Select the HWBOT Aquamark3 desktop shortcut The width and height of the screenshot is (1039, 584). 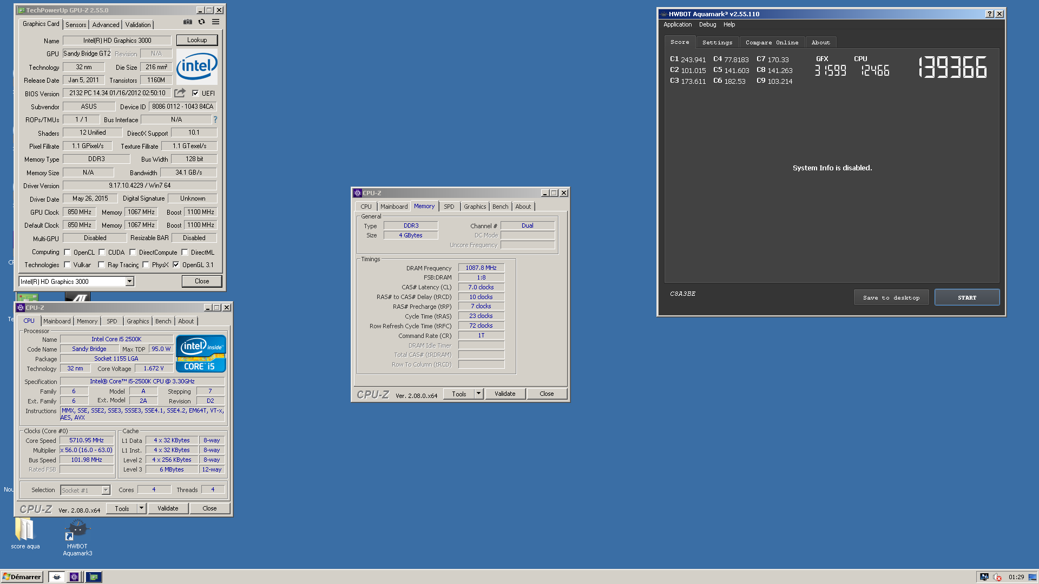pos(77,537)
